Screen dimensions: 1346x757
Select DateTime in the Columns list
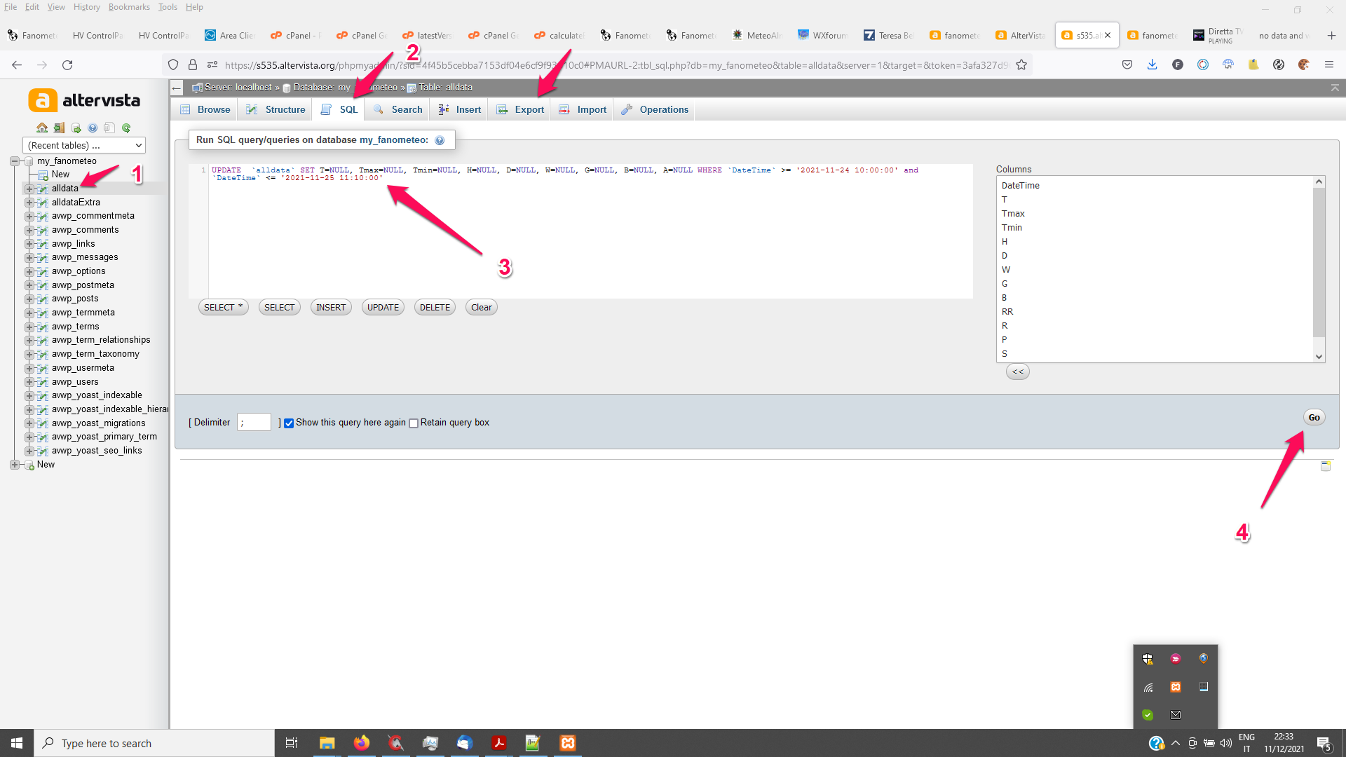pyautogui.click(x=1020, y=186)
